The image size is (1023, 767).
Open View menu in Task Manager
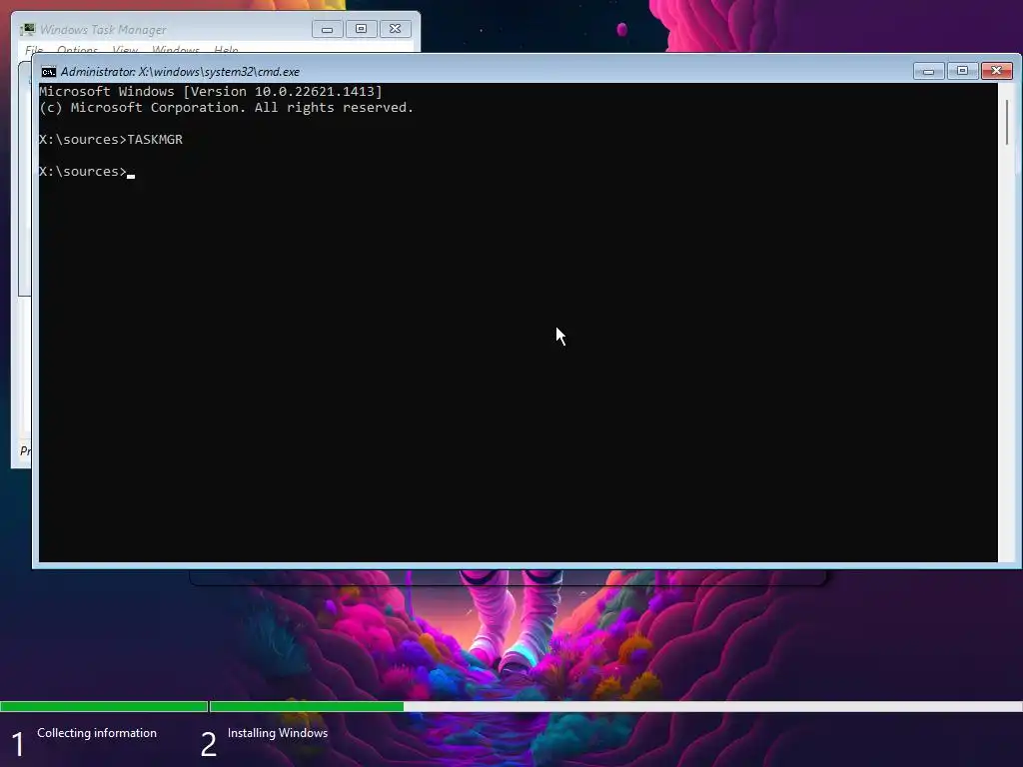click(x=125, y=50)
